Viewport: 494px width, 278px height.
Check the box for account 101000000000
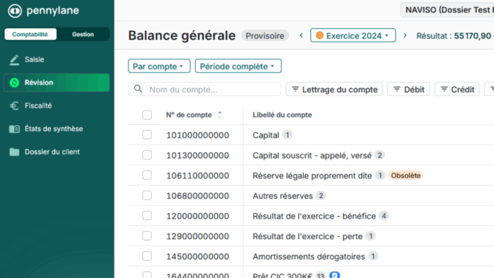coord(147,135)
